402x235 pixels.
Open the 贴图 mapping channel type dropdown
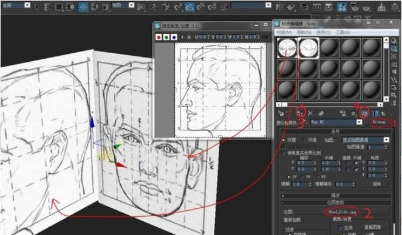tap(386, 140)
